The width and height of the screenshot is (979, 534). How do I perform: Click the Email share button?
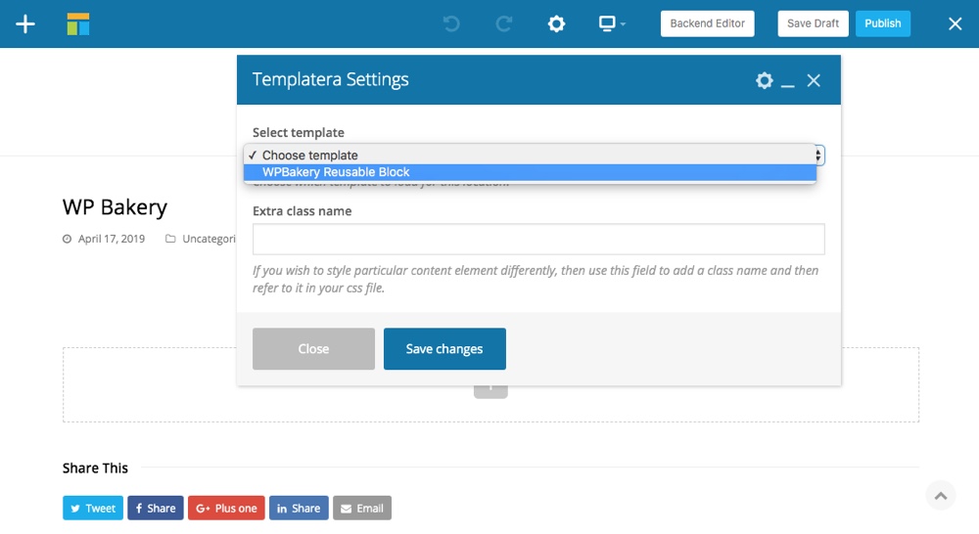pos(361,508)
